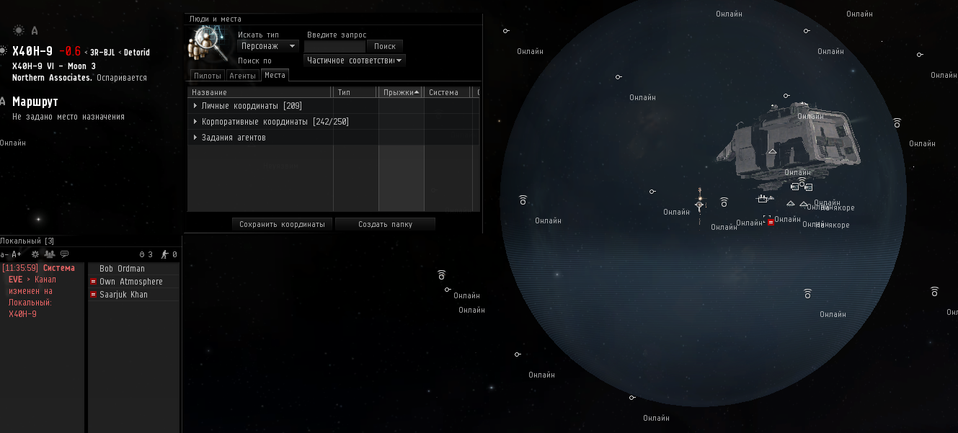
Task: Select pilot Saarjuk Khan in Local list
Action: pyautogui.click(x=133, y=295)
